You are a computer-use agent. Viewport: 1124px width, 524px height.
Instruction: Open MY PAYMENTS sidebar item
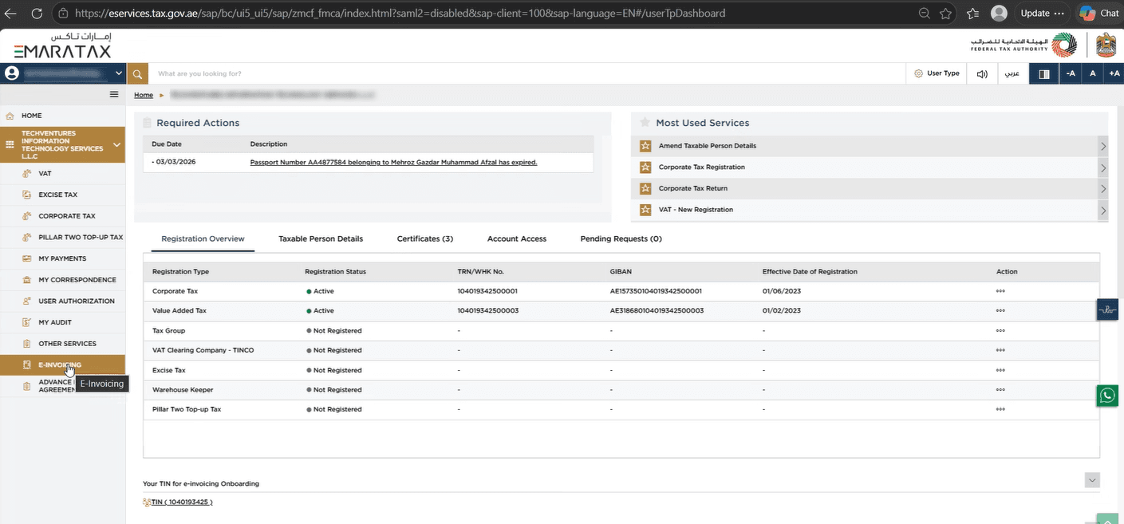62,258
